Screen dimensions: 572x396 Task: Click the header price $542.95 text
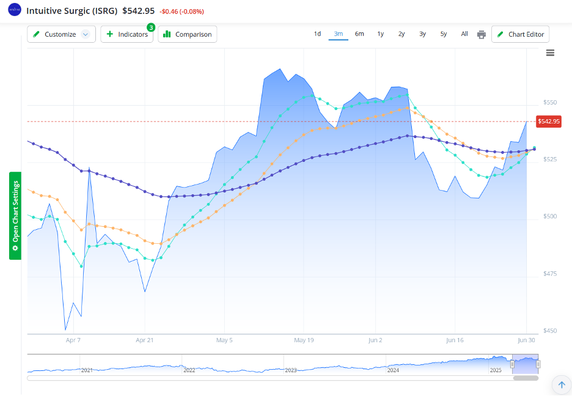point(139,11)
